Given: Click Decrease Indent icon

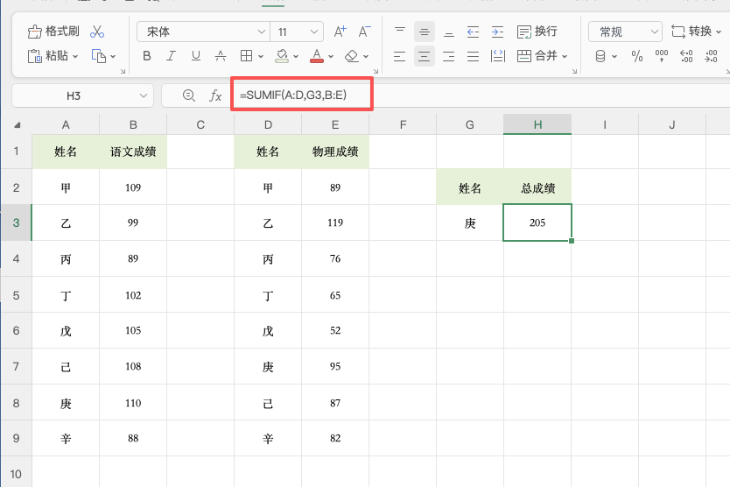Looking at the screenshot, I should [473, 32].
